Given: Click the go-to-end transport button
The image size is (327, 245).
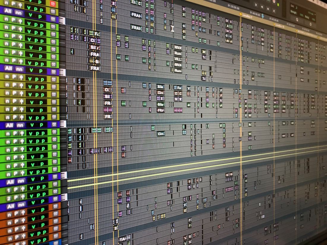Looking at the screenshot, I should (x=274, y=11).
